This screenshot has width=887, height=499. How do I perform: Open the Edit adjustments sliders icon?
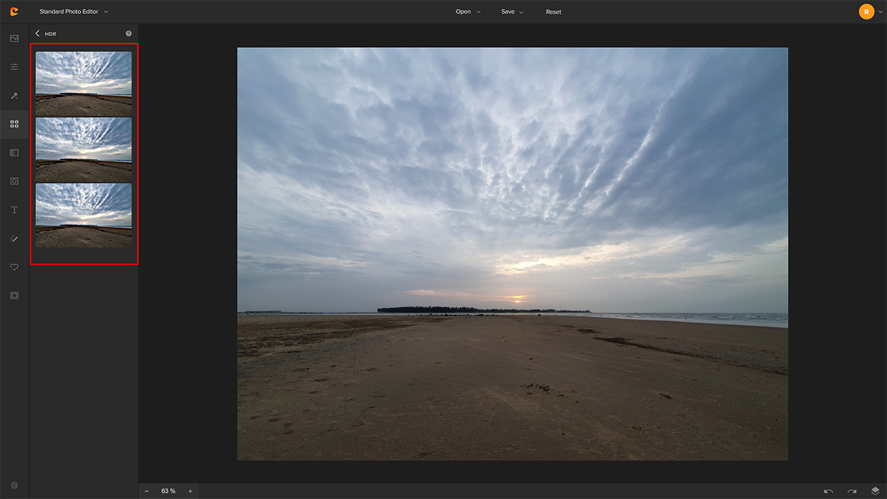tap(14, 67)
